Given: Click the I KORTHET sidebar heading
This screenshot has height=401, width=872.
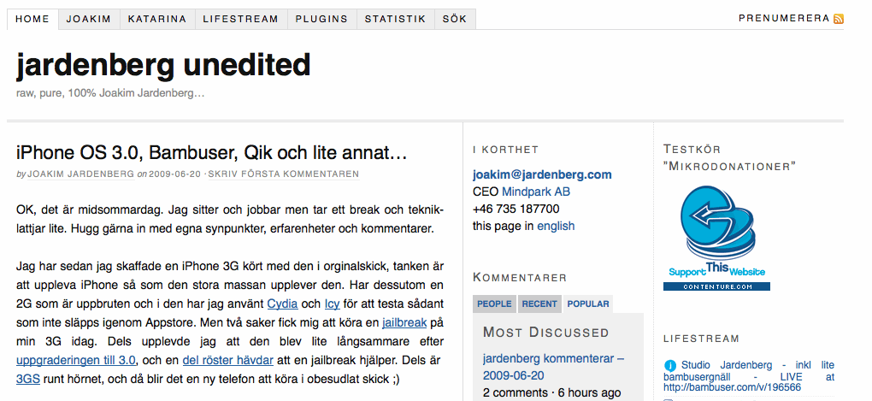Looking at the screenshot, I should [x=505, y=150].
